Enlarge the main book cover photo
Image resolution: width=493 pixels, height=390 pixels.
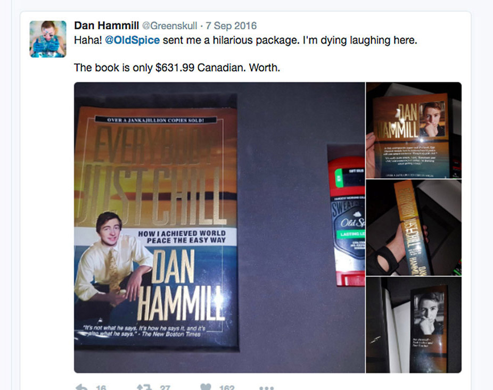pyautogui.click(x=219, y=228)
